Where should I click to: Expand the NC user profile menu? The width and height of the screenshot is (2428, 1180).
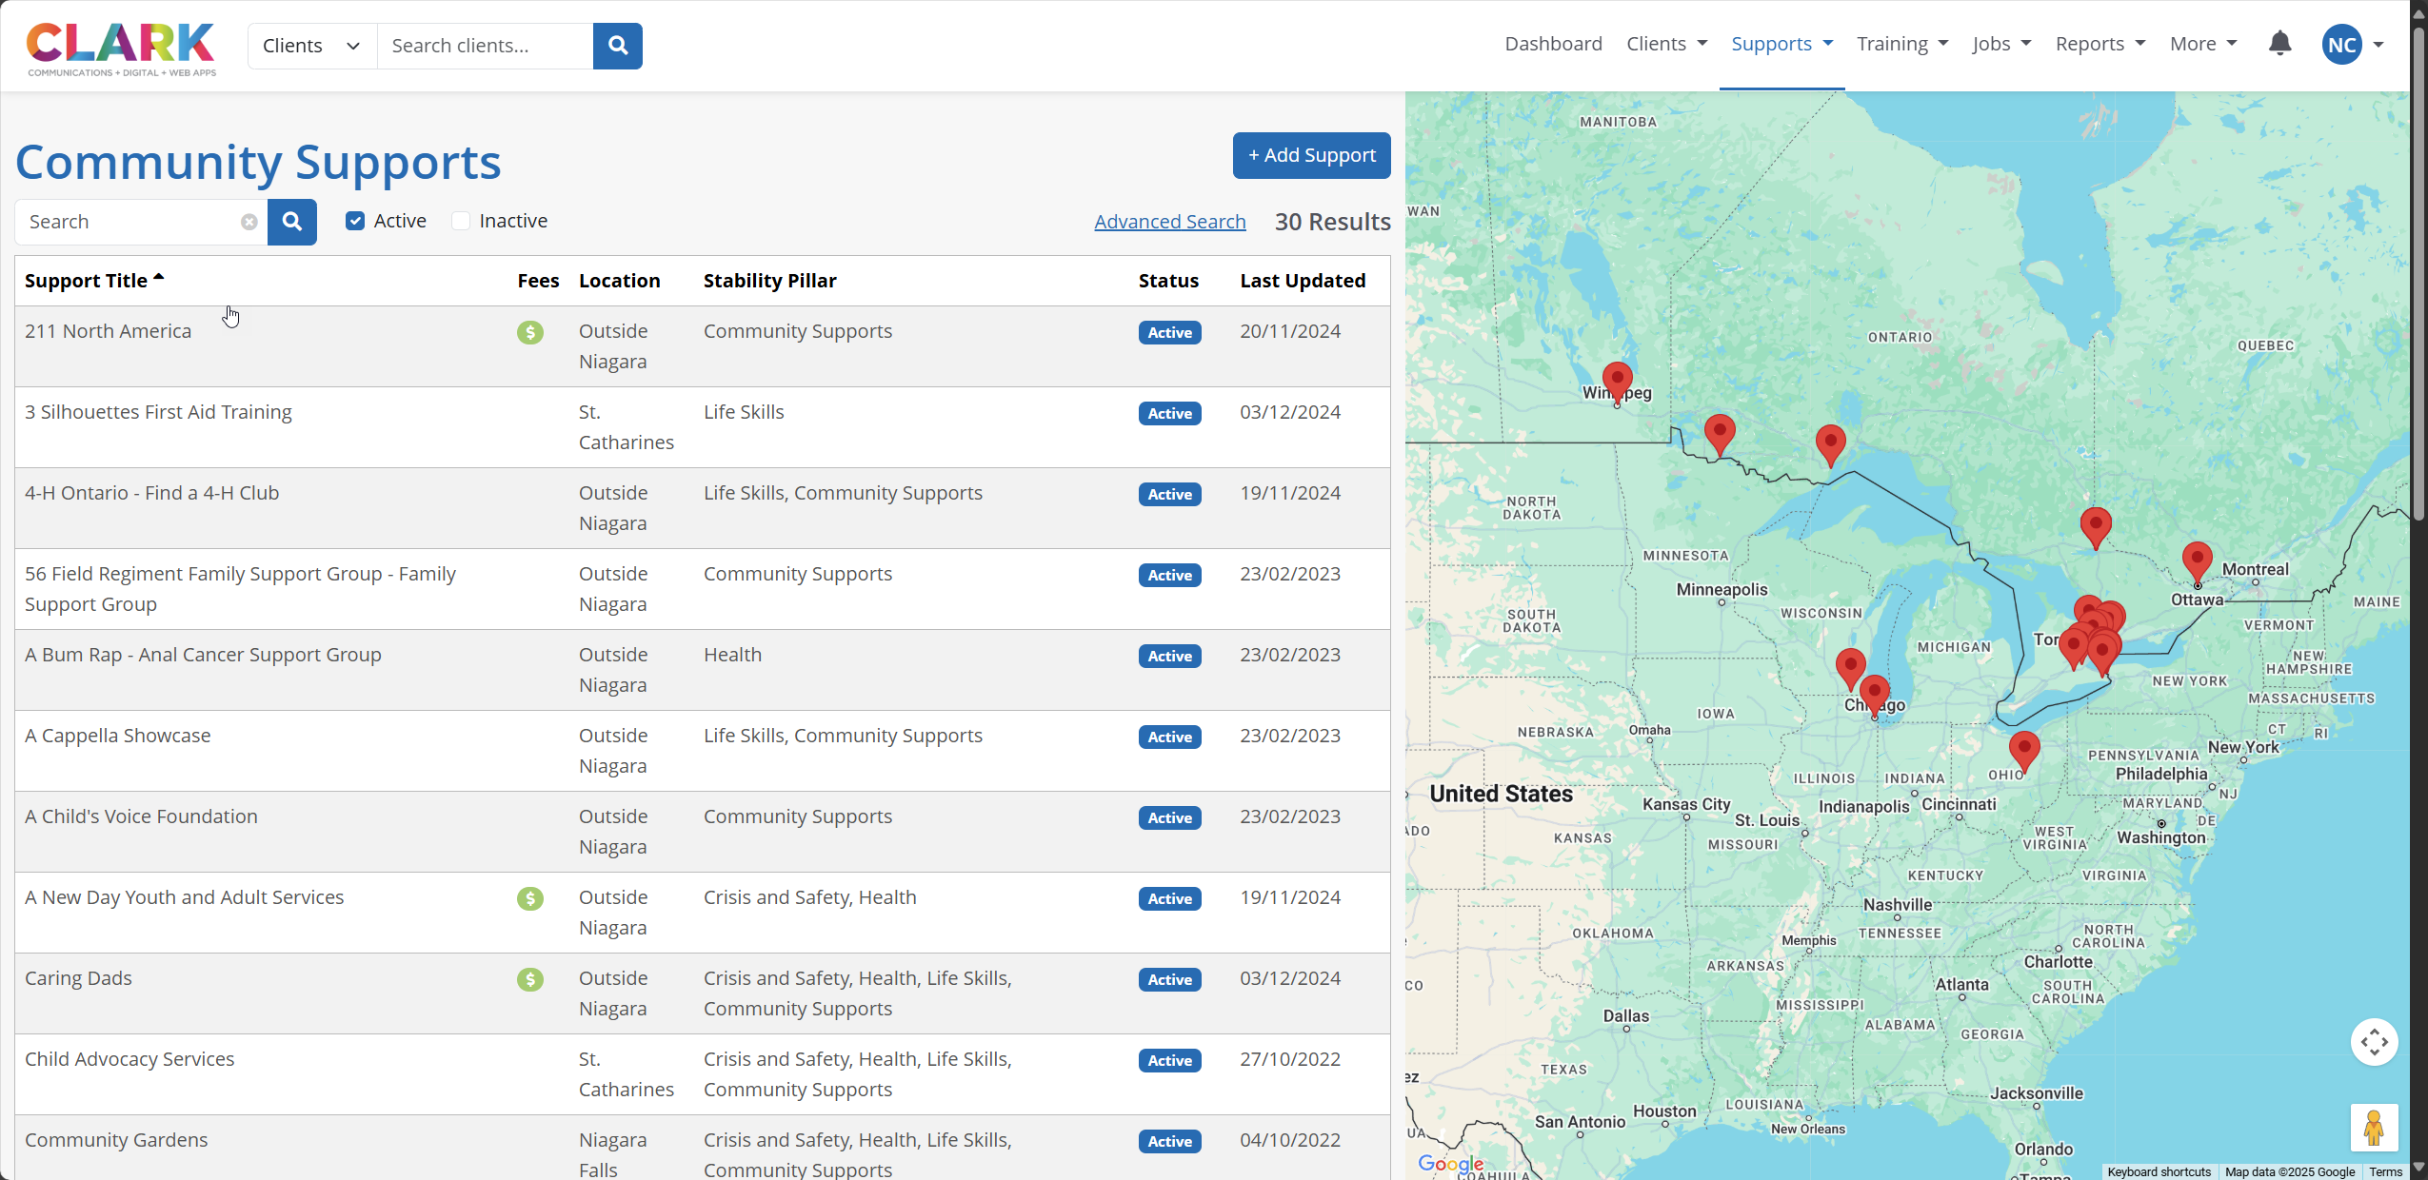point(2353,44)
